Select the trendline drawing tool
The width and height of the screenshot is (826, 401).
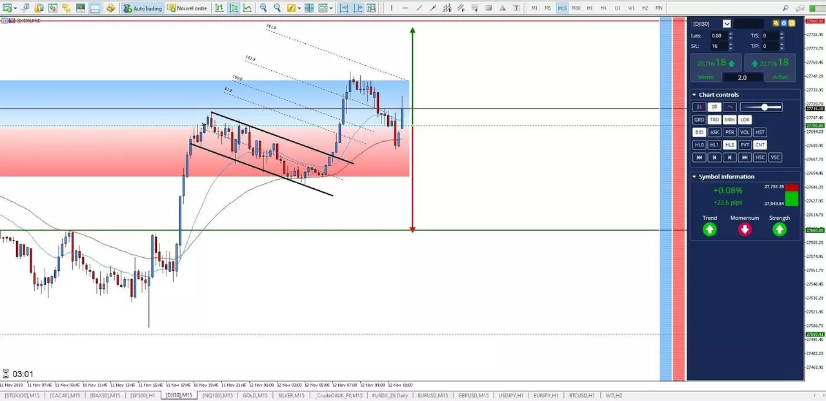(419, 8)
